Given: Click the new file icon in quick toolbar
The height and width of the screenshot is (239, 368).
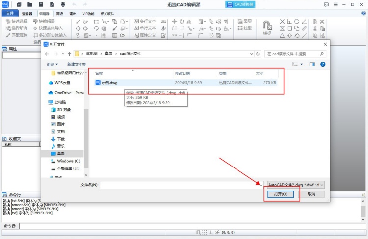Looking at the screenshot, I should 19,4.
